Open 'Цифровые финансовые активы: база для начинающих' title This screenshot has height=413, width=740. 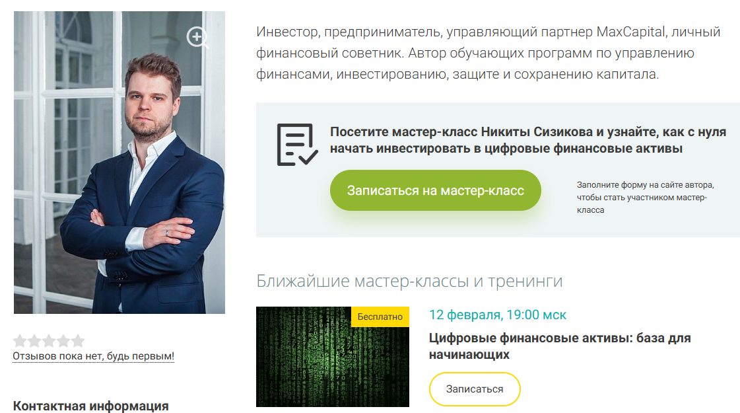coord(560,346)
